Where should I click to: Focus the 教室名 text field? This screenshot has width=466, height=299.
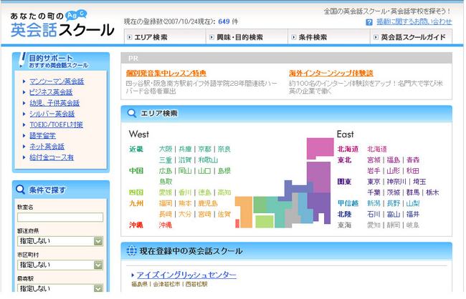tap(60, 217)
